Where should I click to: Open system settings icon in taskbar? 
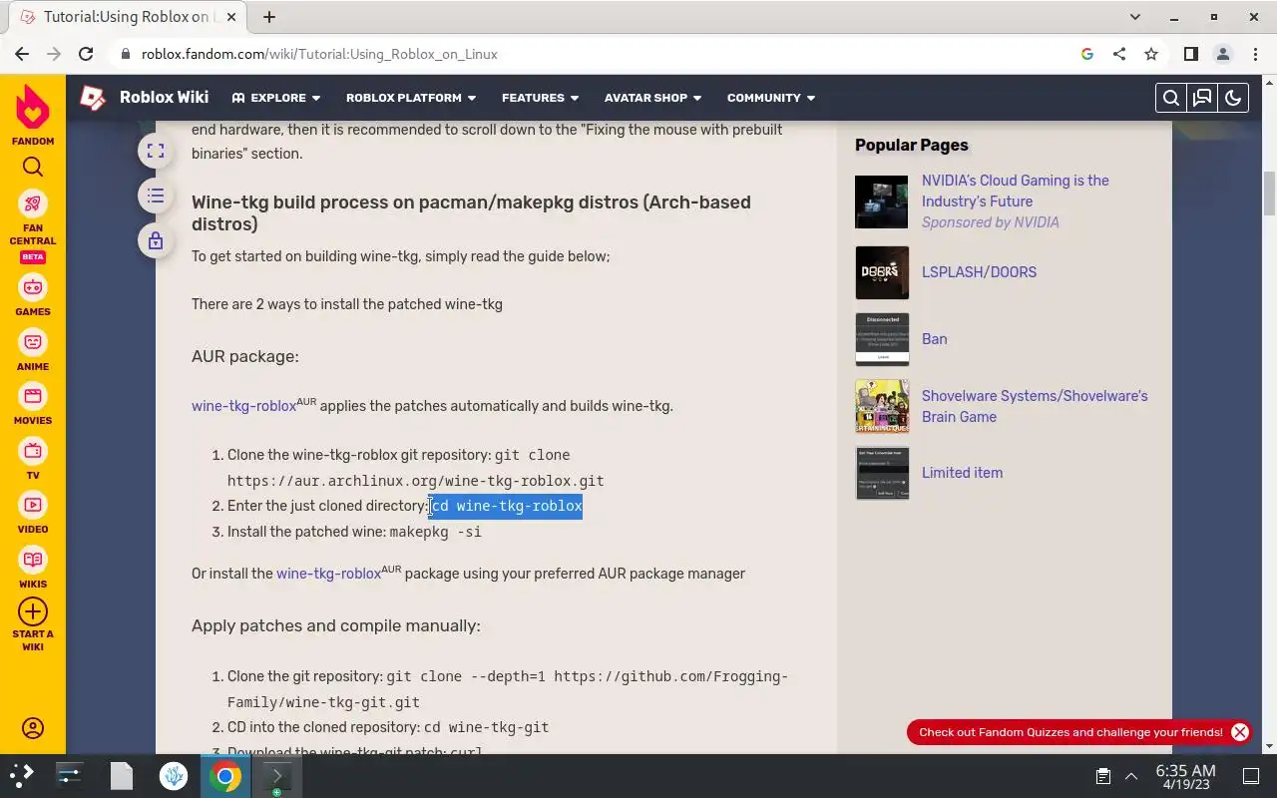point(69,776)
